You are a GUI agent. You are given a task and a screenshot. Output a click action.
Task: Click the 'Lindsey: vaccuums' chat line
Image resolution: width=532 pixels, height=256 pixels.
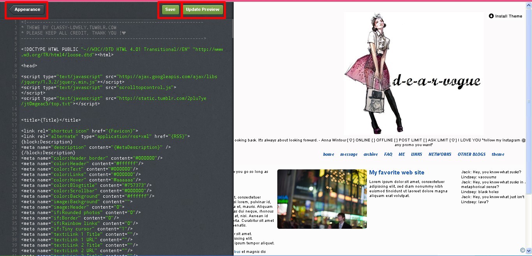[x=479, y=177]
